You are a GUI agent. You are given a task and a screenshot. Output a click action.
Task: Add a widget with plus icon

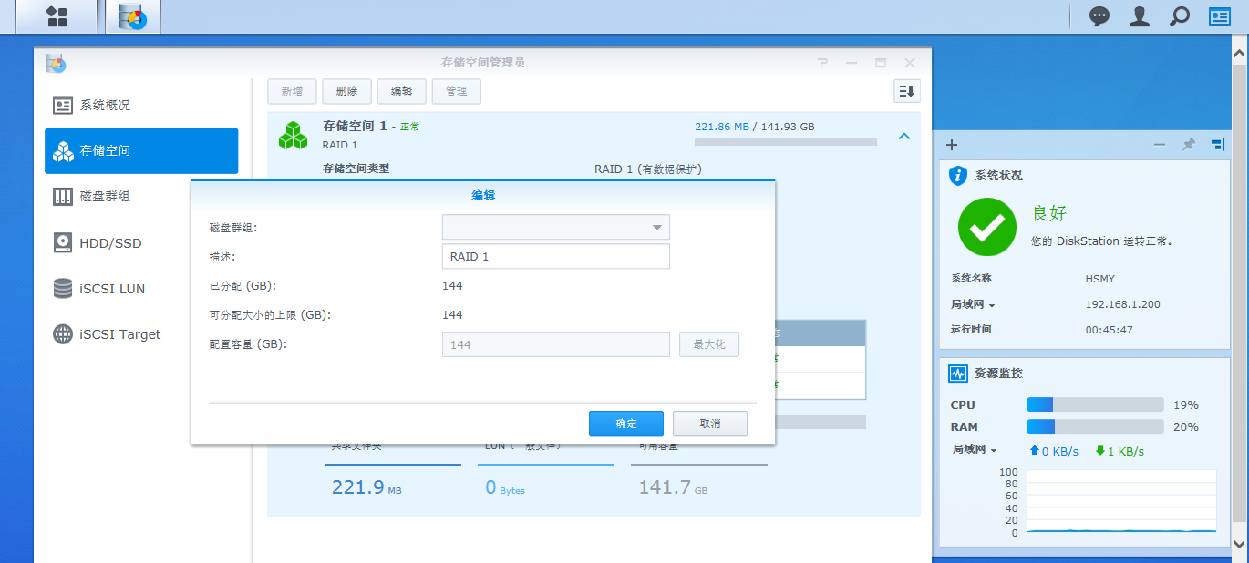[952, 145]
